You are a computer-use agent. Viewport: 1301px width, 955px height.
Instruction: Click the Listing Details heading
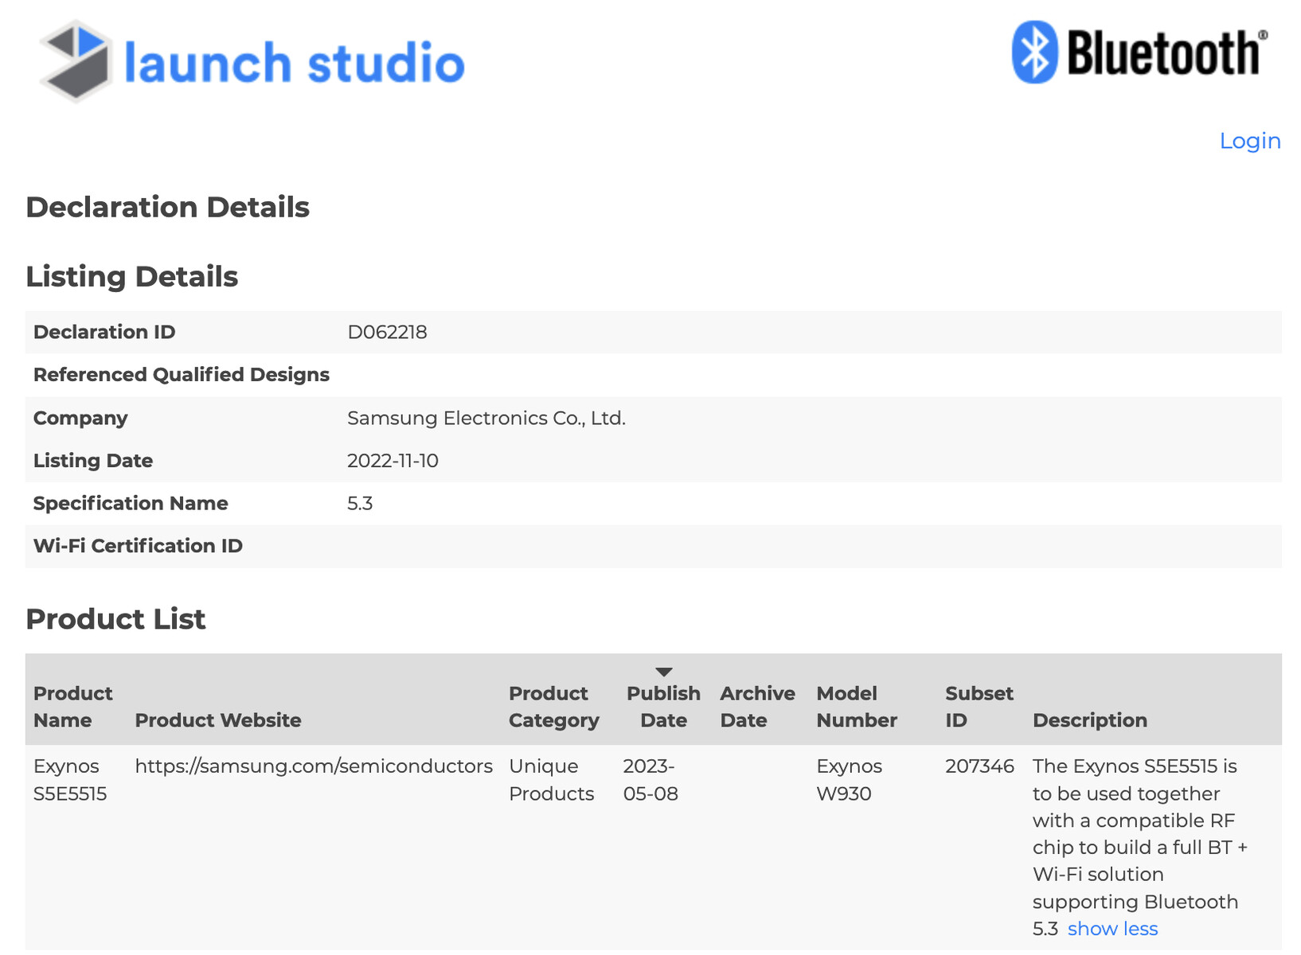click(131, 277)
